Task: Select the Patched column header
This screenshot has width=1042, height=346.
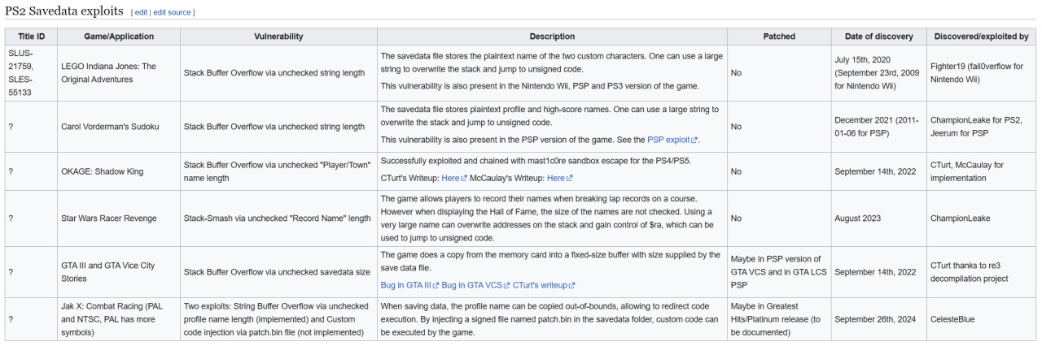Action: coord(779,37)
